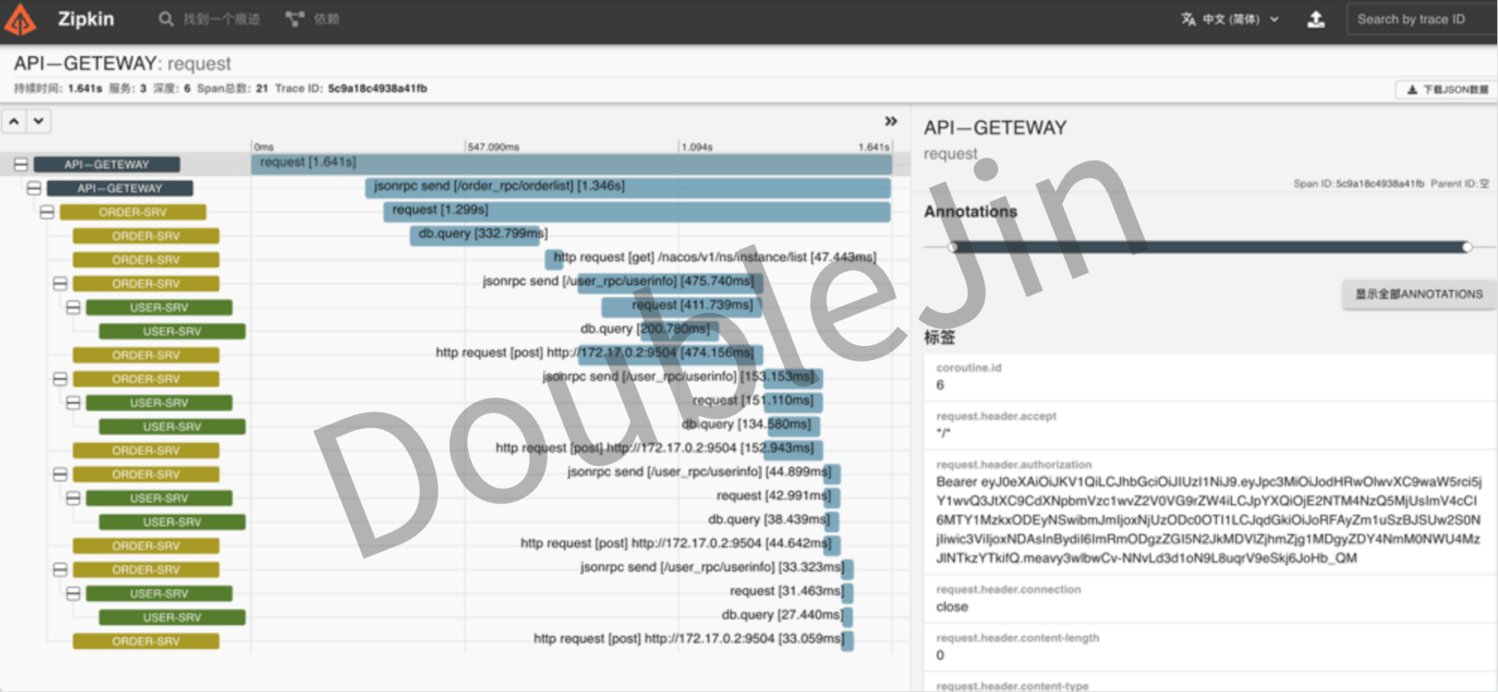Select http post 33.059ms span

tap(847, 640)
